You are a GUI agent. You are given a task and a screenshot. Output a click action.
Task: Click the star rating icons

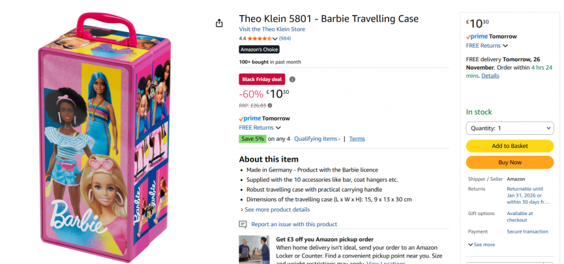point(260,38)
